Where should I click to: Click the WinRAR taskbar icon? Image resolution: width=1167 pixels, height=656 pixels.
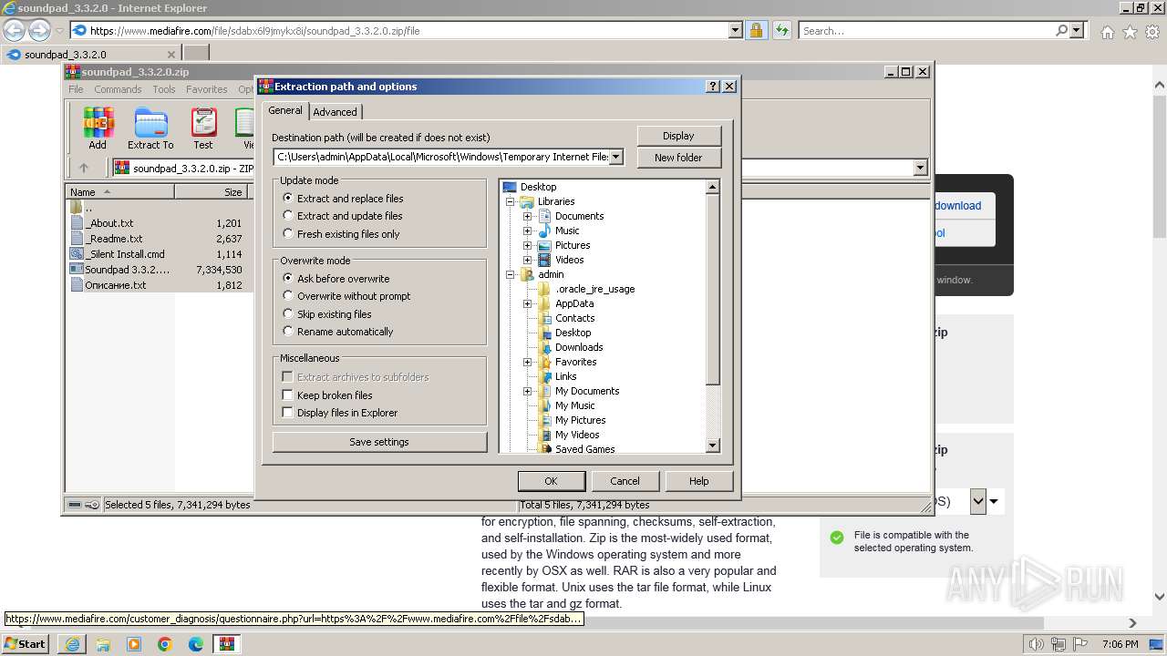coord(227,644)
